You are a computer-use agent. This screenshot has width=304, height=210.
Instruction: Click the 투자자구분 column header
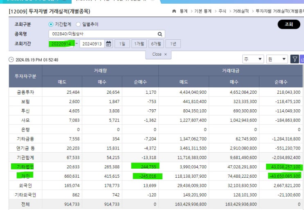(x=25, y=76)
